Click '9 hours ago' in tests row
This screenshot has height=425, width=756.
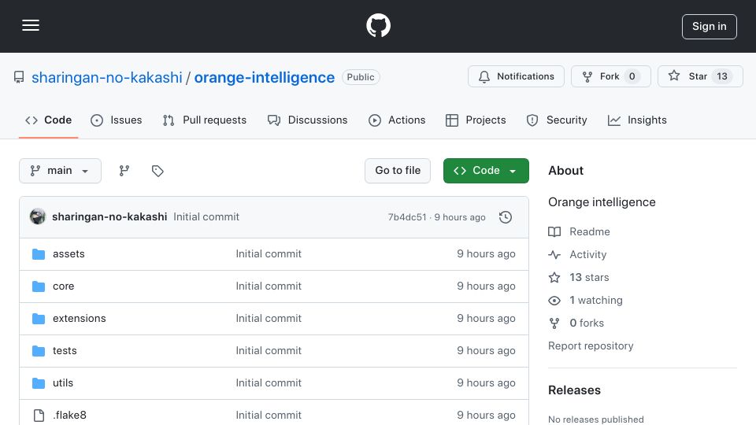click(486, 351)
